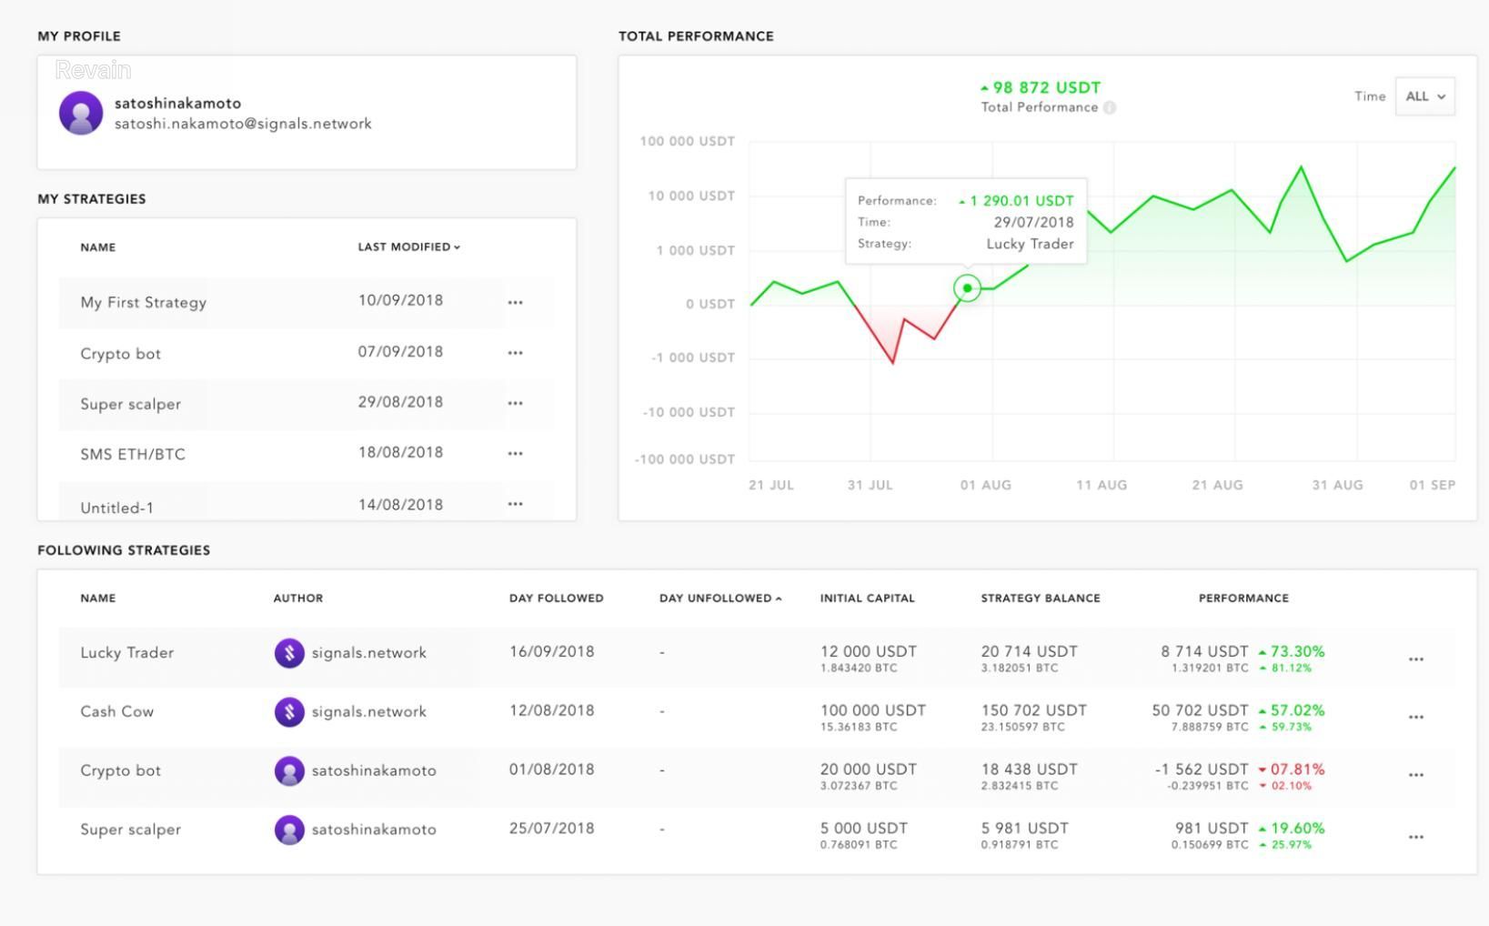Click the Total Performance info icon

1110,107
